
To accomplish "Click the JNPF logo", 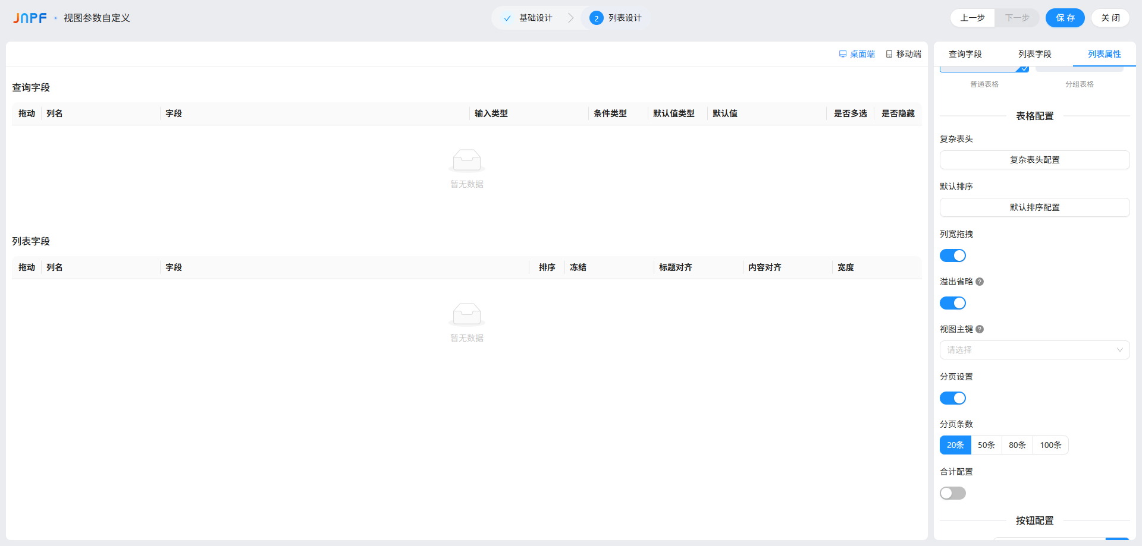I will [30, 18].
